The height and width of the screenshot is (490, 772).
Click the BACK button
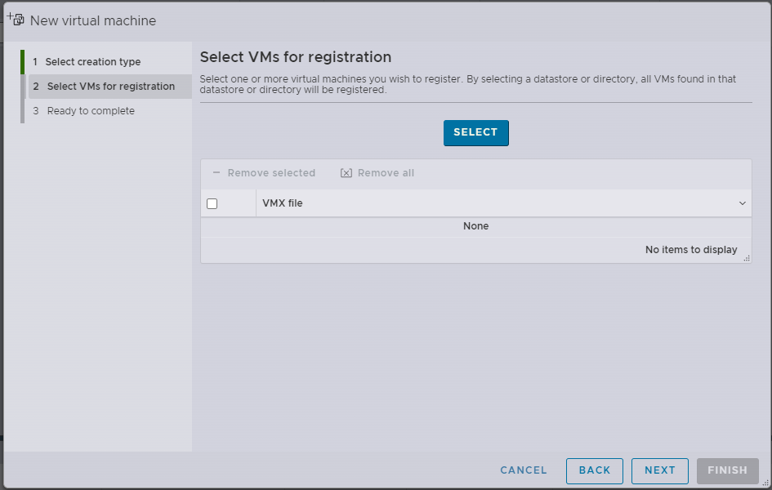point(595,470)
